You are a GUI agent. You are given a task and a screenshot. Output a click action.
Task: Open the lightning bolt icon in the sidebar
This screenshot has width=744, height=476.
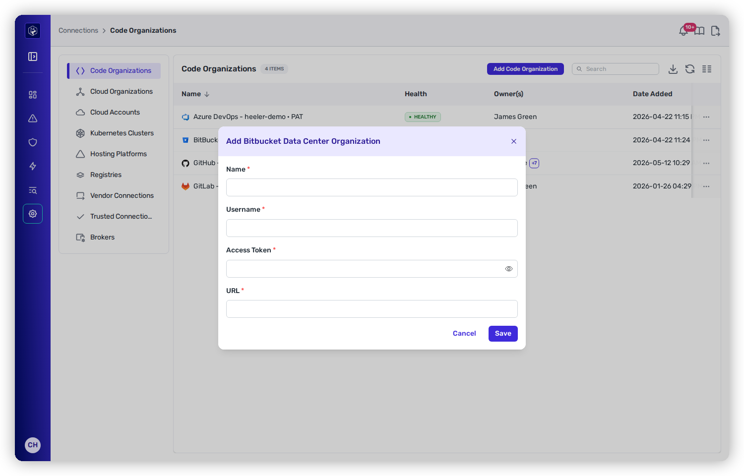pos(33,166)
